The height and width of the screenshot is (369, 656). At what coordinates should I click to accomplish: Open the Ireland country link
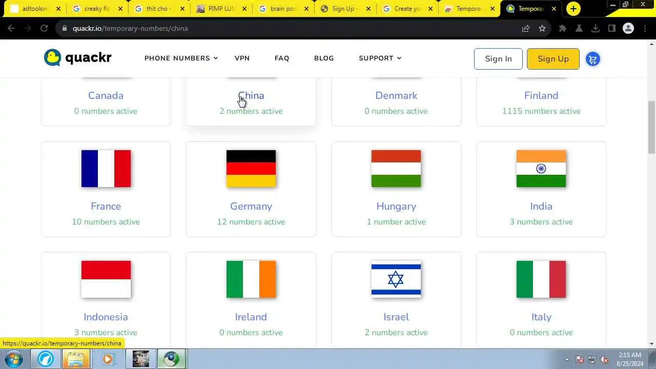tap(251, 317)
